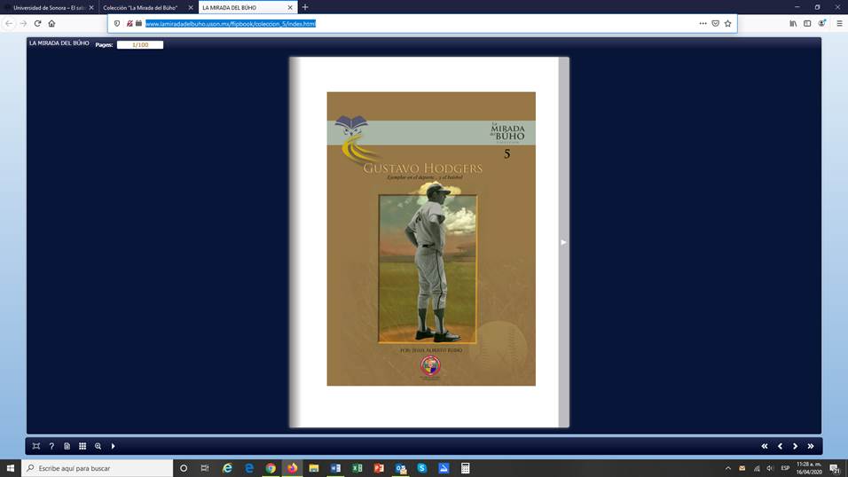
Task: Start autoplay of the flipbook
Action: (x=113, y=446)
